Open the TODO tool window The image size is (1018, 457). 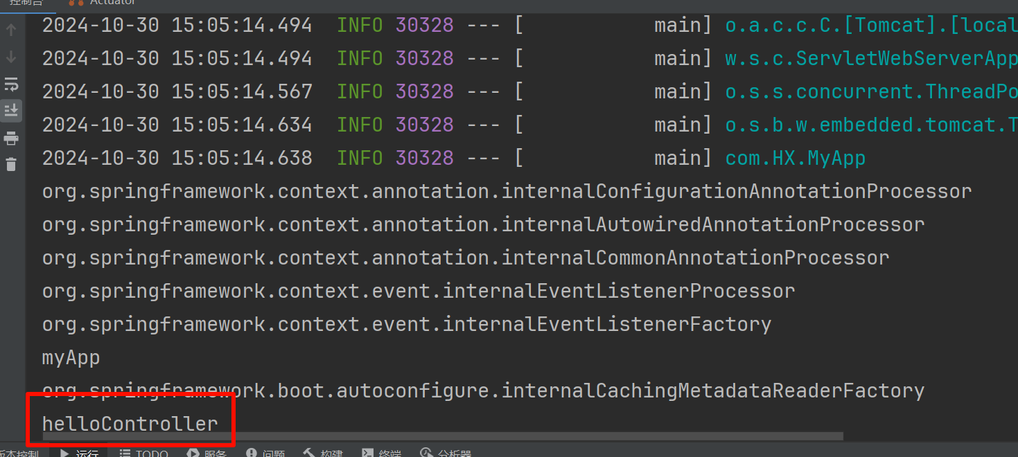[x=144, y=454]
